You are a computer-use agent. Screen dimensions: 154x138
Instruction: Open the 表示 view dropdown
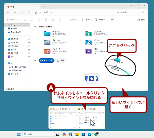87,20
